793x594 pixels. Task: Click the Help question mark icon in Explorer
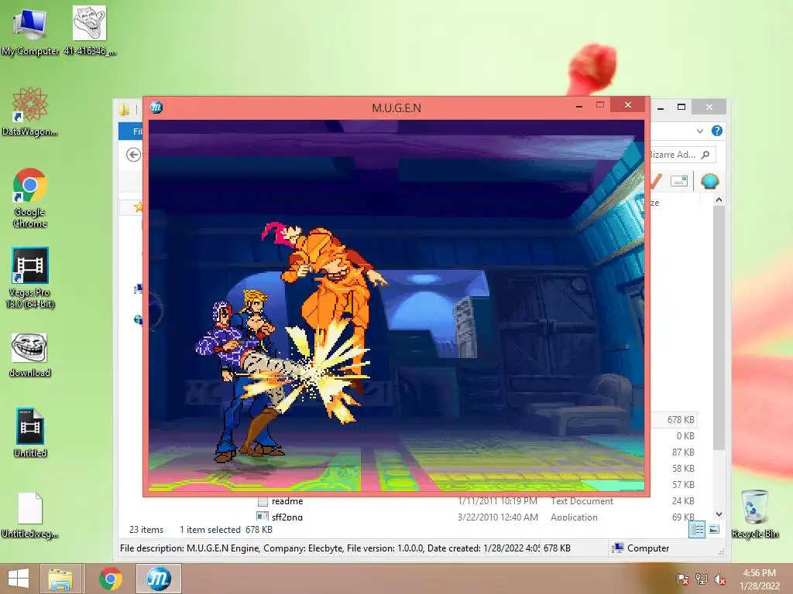coord(716,131)
